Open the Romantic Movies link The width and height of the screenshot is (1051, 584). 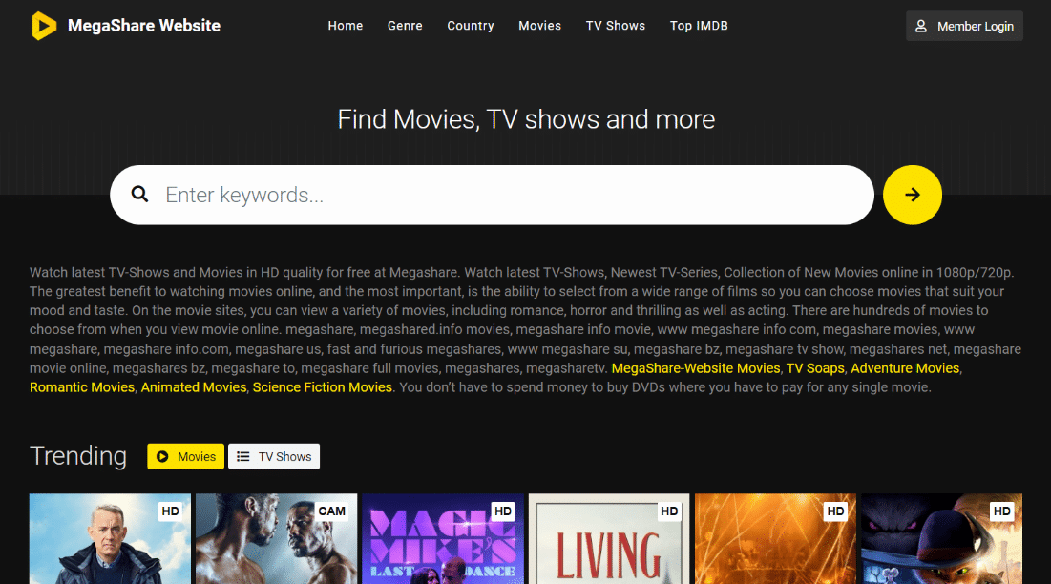82,387
